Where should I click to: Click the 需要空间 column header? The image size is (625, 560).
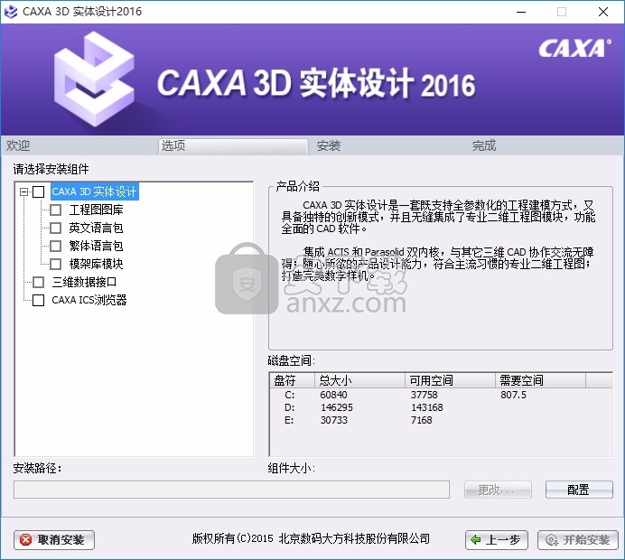[x=540, y=380]
